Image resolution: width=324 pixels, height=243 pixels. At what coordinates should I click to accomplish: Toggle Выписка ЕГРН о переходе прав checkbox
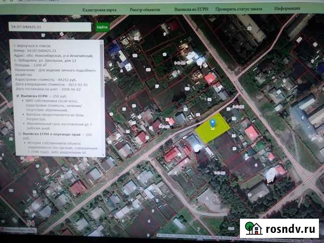pyautogui.click(x=19, y=135)
